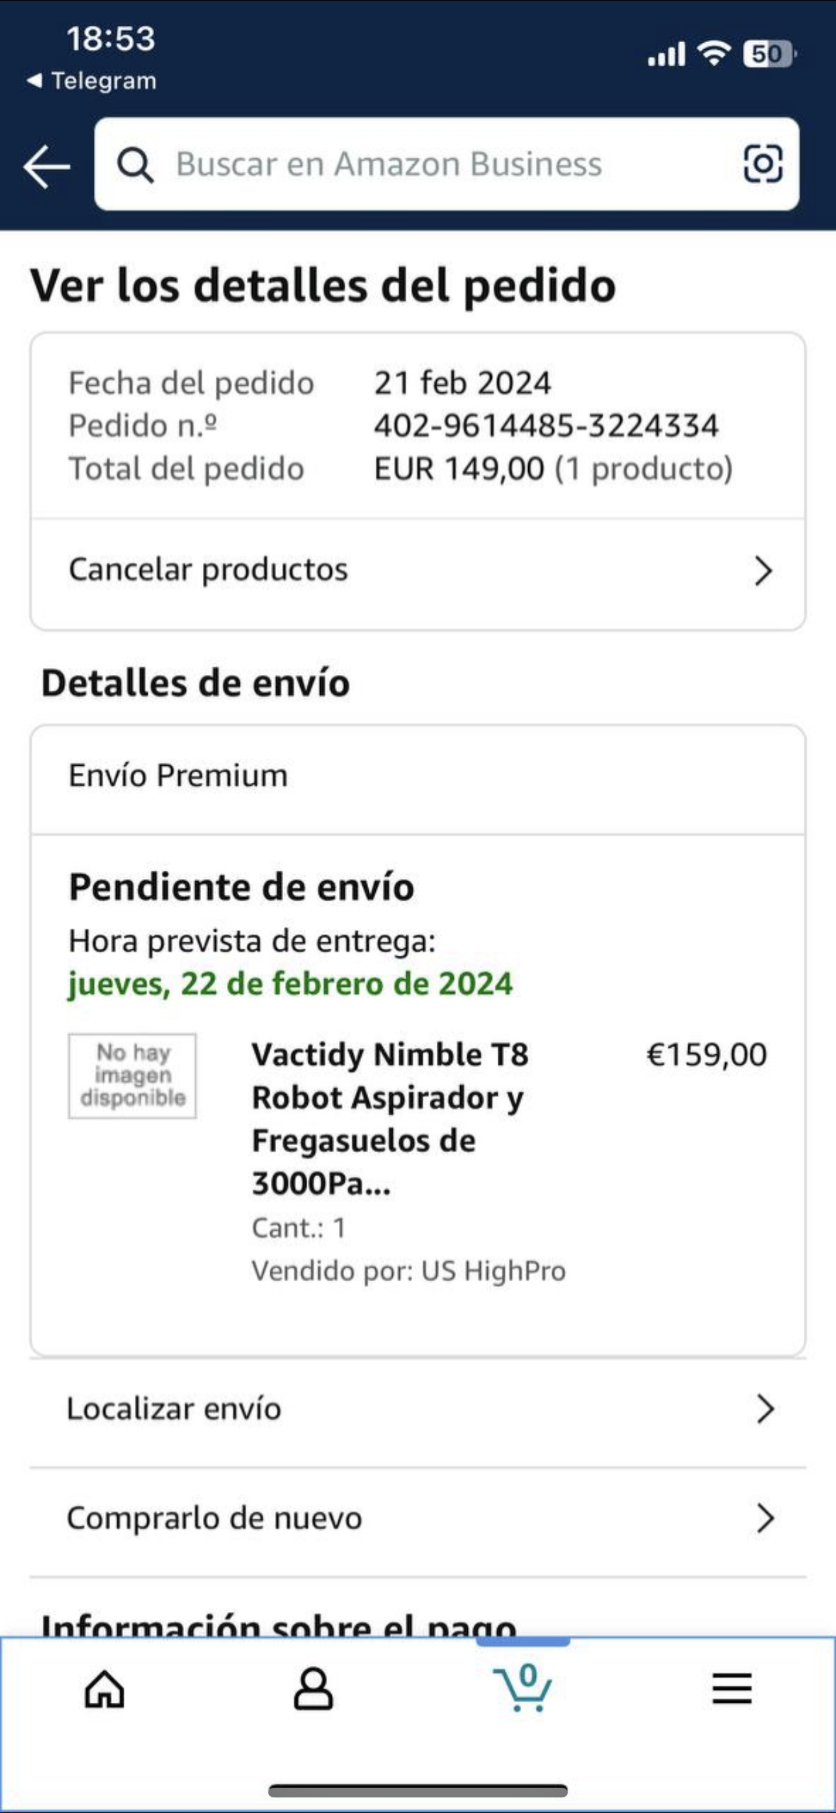This screenshot has width=836, height=1813.
Task: Open the account profile icon
Action: pos(313,1689)
